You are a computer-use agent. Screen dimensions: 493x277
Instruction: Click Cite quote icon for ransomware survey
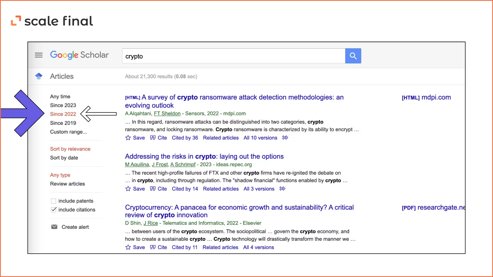coord(153,138)
